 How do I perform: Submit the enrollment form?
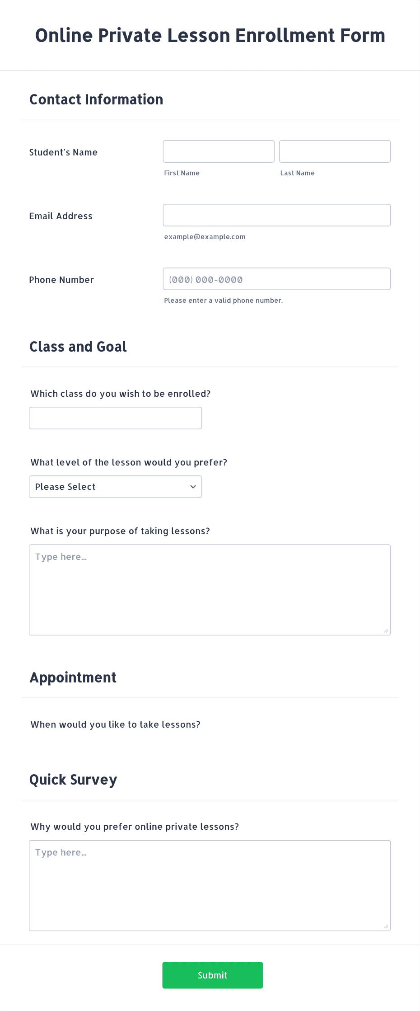213,975
